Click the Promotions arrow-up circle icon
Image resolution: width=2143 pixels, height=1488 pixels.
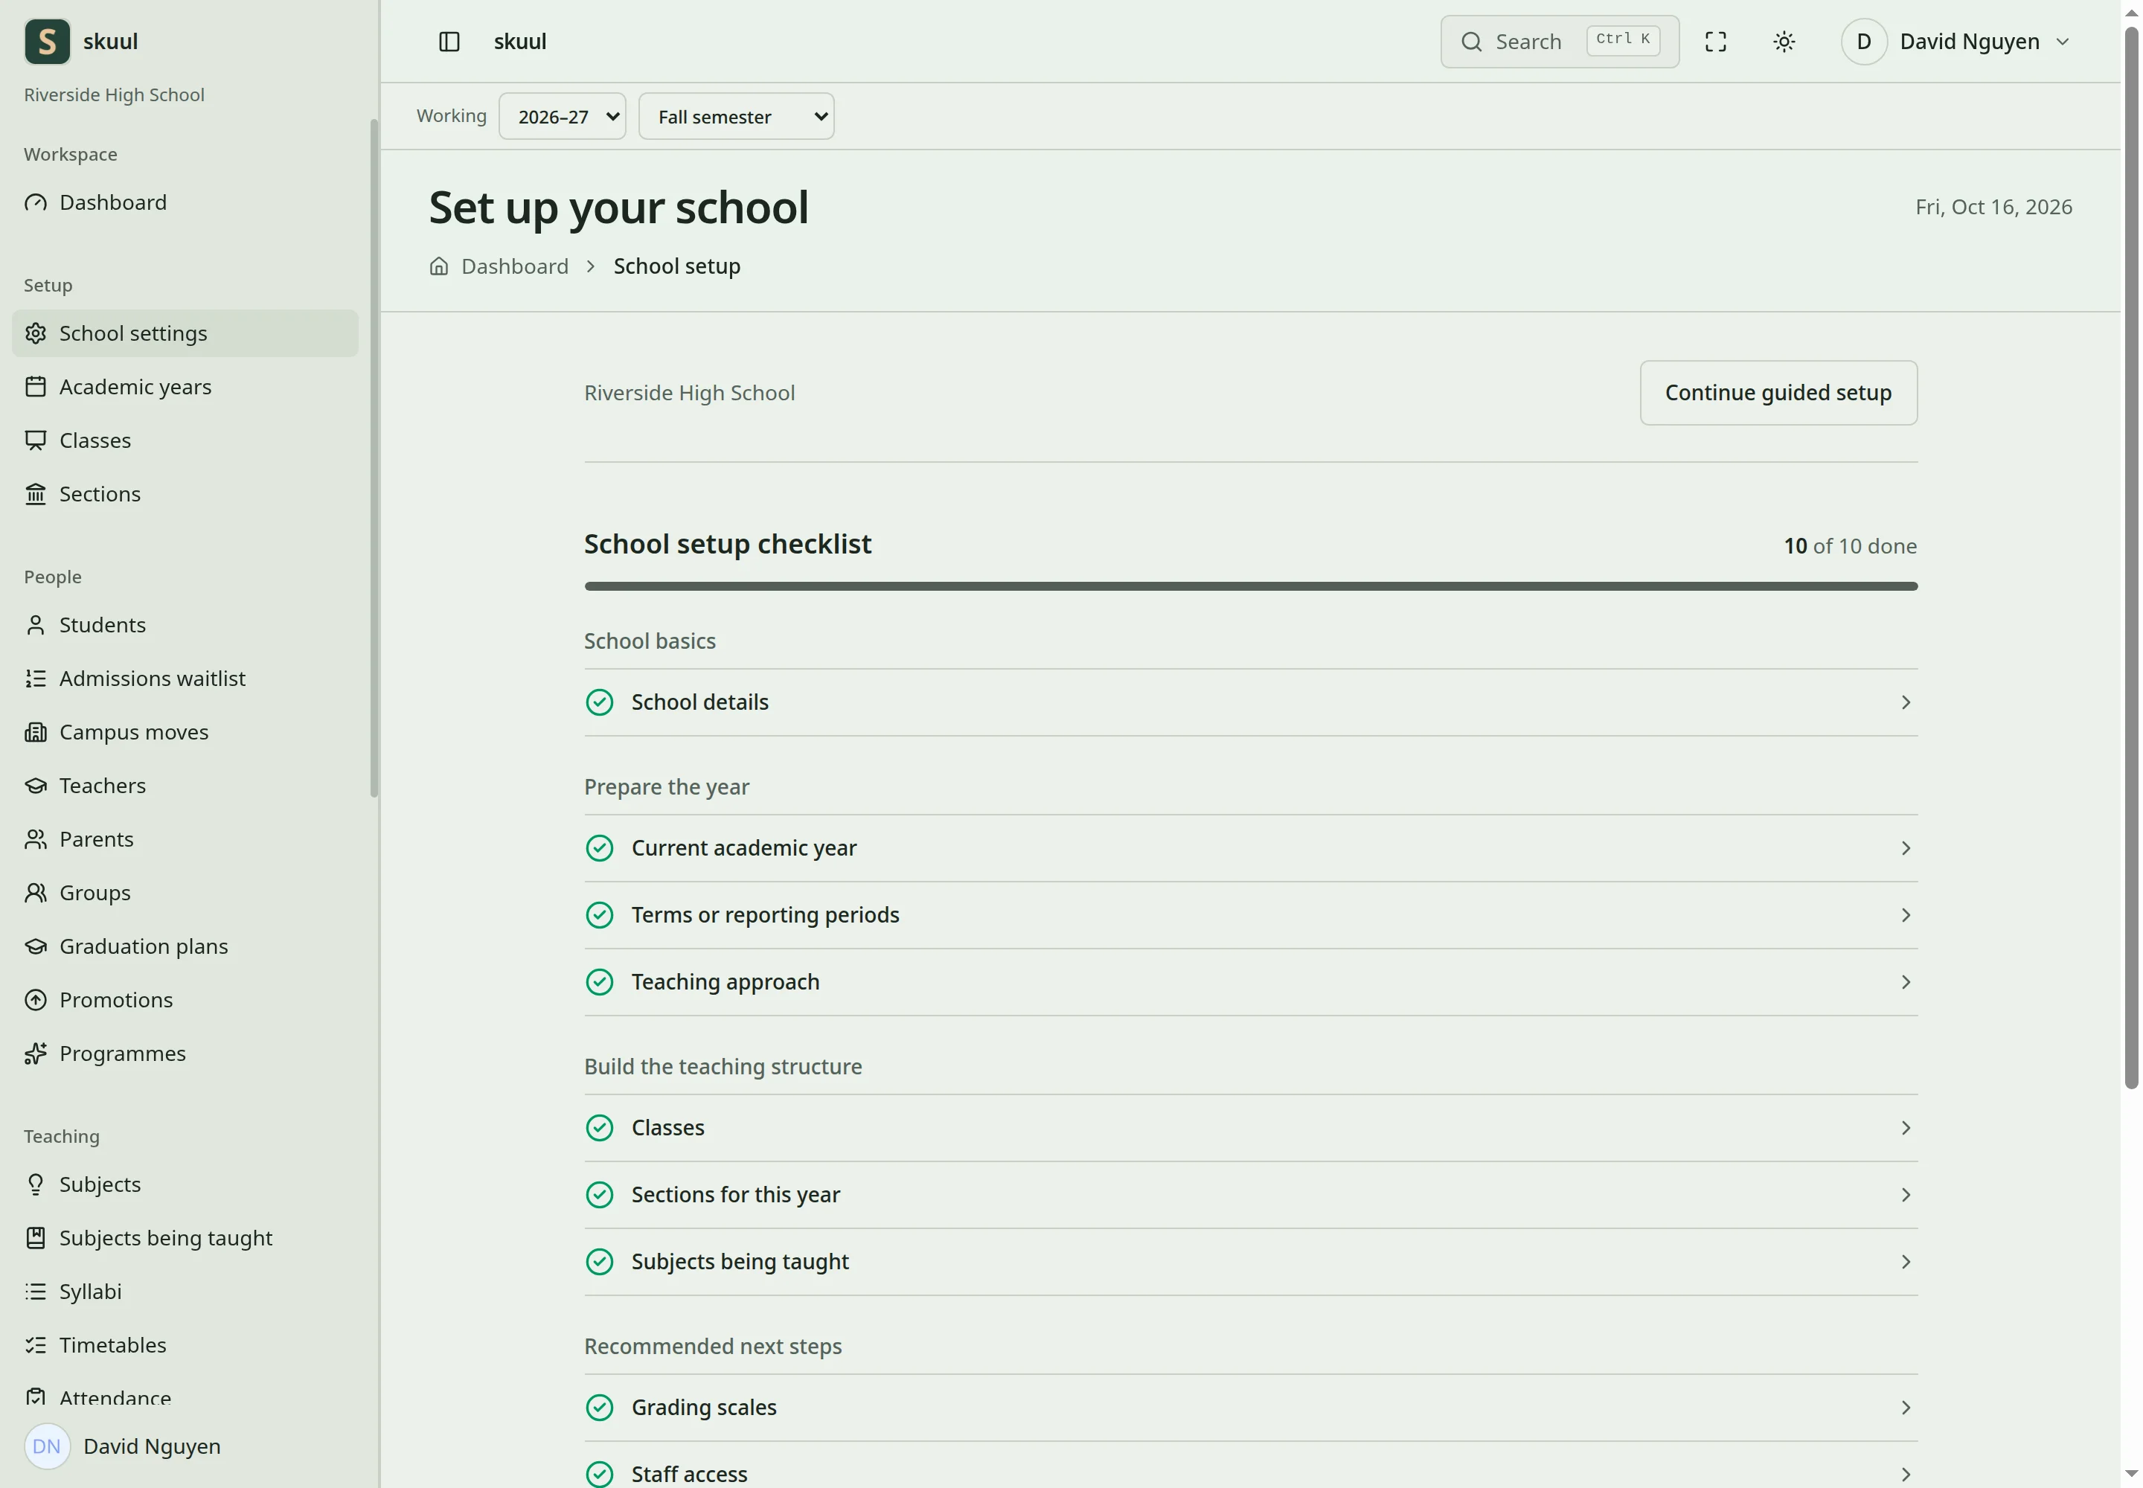click(x=36, y=1001)
